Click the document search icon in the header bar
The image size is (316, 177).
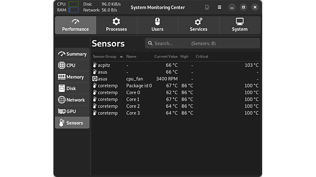click(x=207, y=8)
